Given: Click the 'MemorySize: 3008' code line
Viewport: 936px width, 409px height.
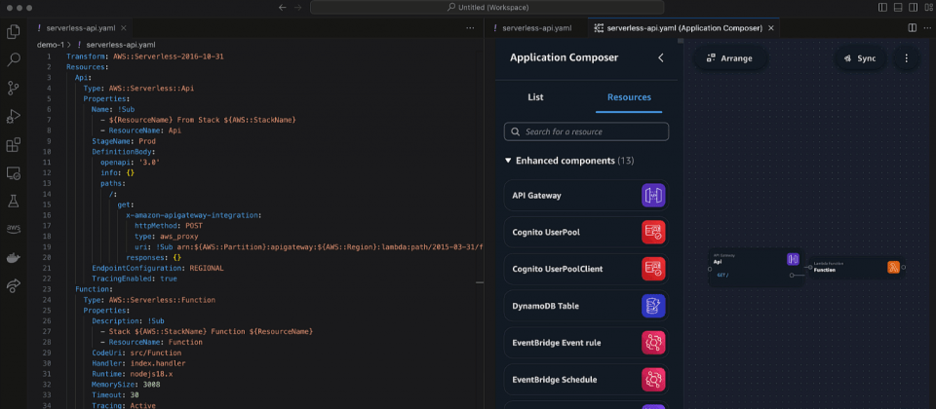Looking at the screenshot, I should point(126,385).
